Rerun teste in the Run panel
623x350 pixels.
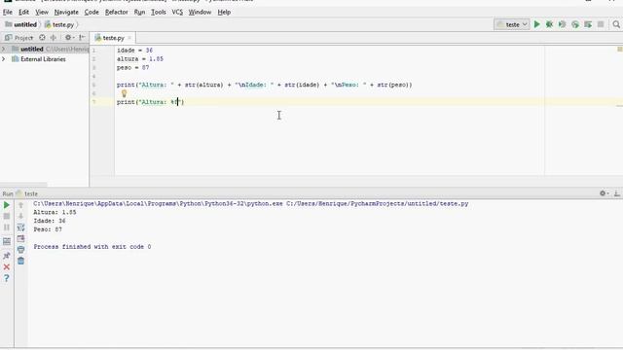point(7,205)
